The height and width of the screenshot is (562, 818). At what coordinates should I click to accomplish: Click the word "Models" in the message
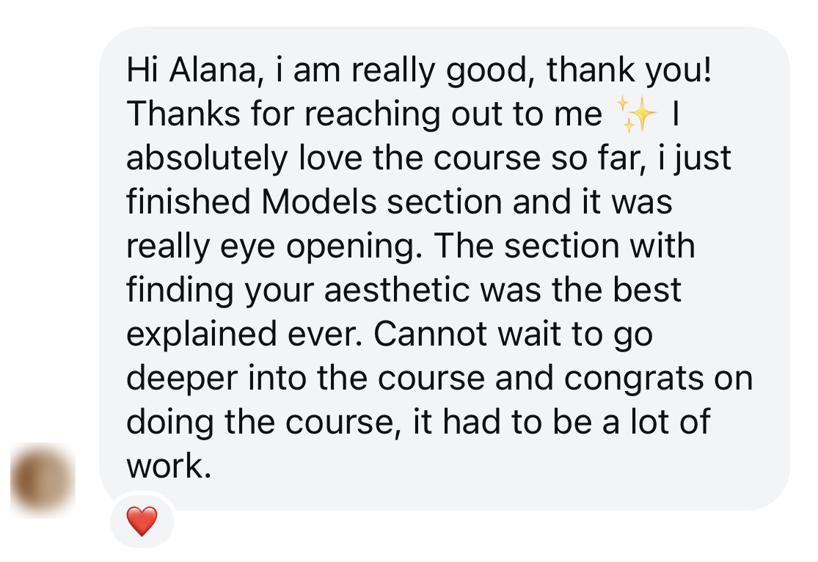tap(320, 202)
